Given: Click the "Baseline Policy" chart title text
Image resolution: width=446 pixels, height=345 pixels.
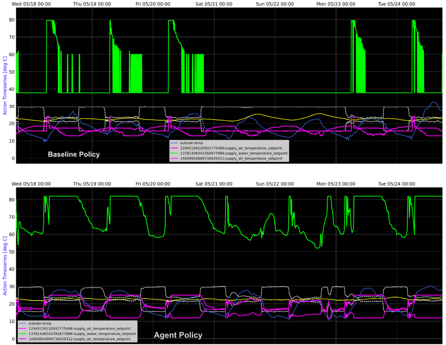Looking at the screenshot, I should (x=74, y=154).
